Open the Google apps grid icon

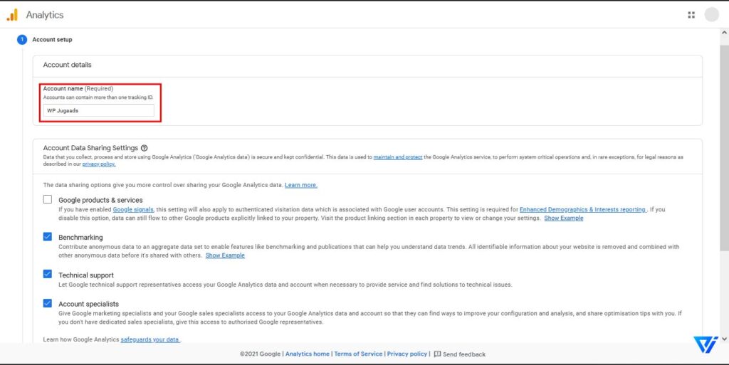(x=691, y=15)
